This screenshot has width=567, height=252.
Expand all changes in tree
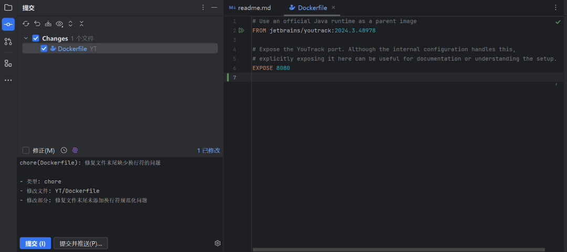coord(70,24)
